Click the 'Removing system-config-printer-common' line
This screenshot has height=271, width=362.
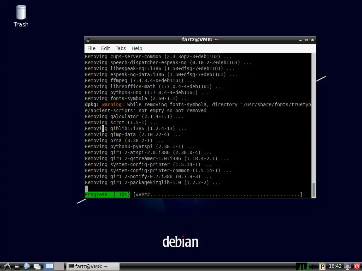point(158,170)
